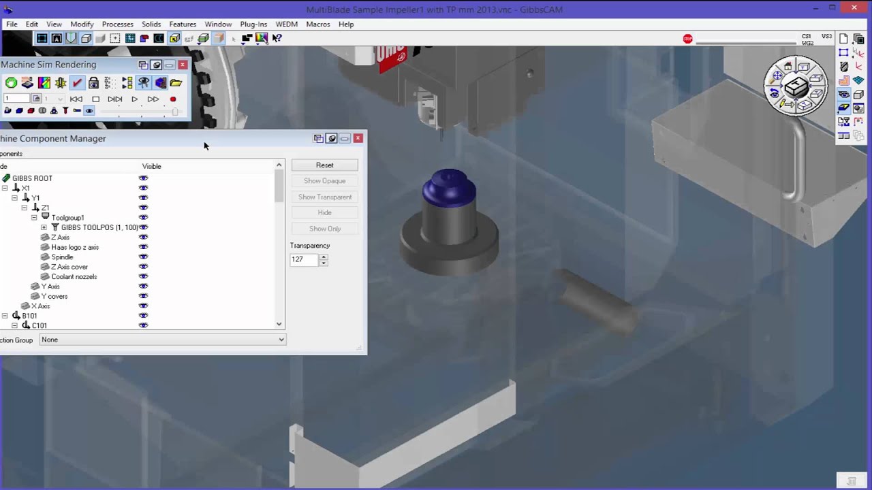The image size is (872, 490).
Task: Click the blue surface grid icon in right palette
Action: pyautogui.click(x=858, y=80)
